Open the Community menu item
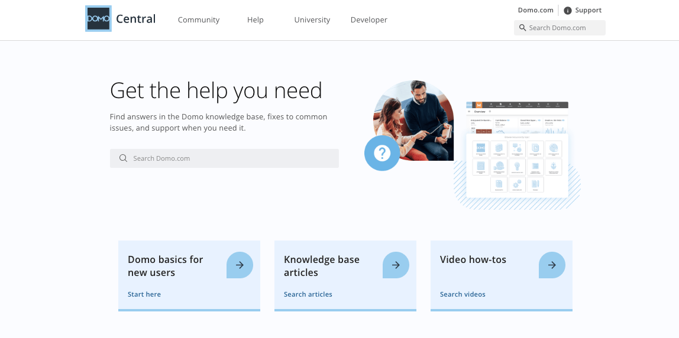Viewport: 679px width, 338px height. pyautogui.click(x=199, y=20)
